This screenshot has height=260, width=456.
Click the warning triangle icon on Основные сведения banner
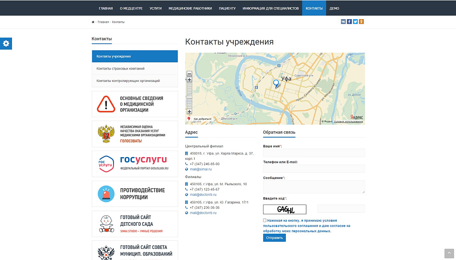(106, 104)
